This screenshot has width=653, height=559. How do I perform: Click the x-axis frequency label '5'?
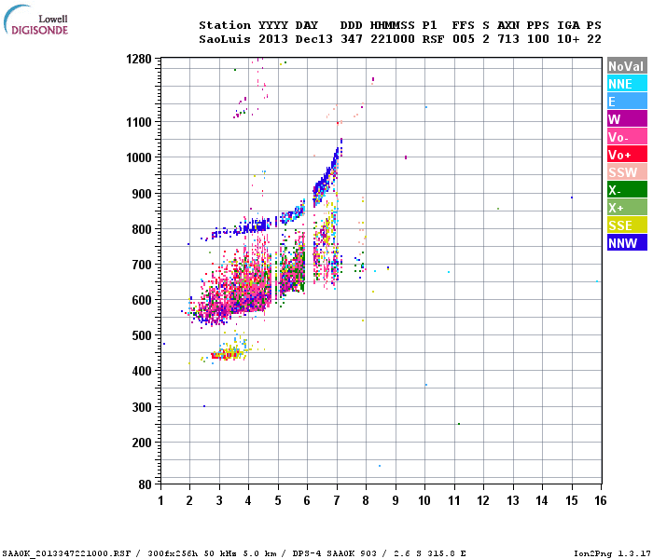(278, 500)
